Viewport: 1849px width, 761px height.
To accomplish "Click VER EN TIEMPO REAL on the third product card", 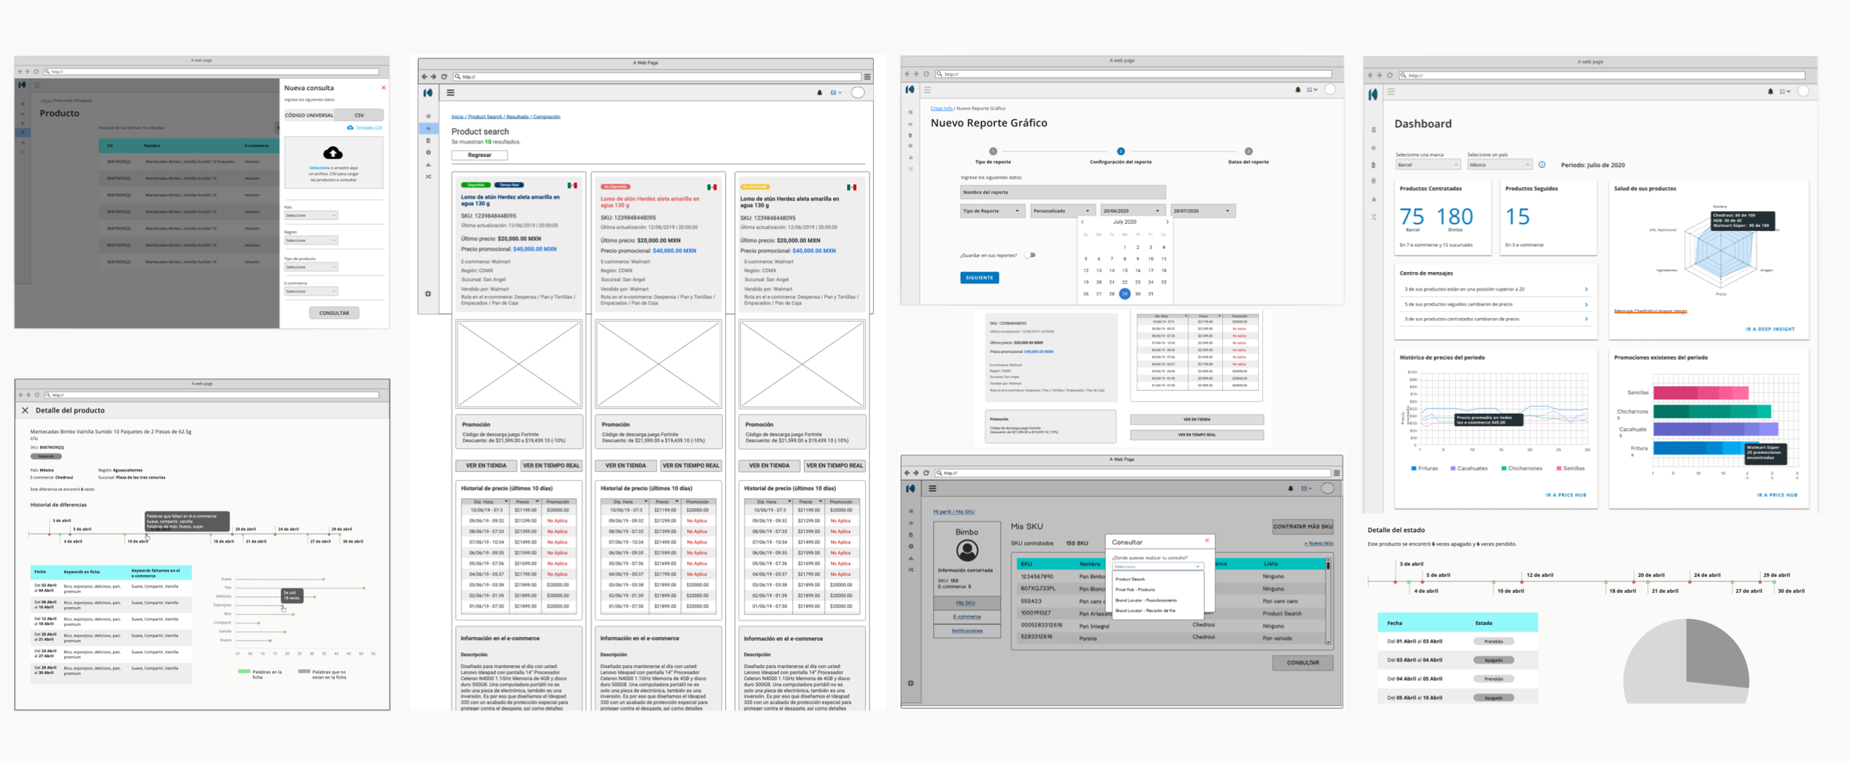I will coord(835,466).
